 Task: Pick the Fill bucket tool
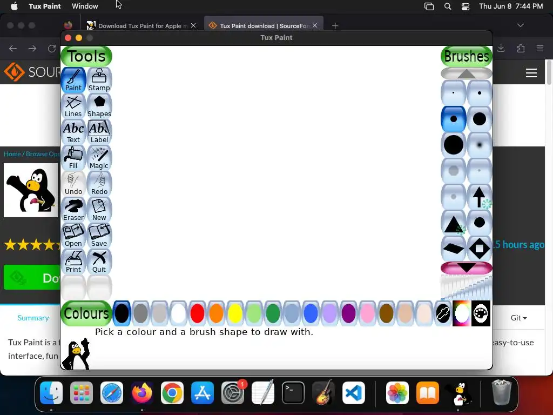coord(73,158)
